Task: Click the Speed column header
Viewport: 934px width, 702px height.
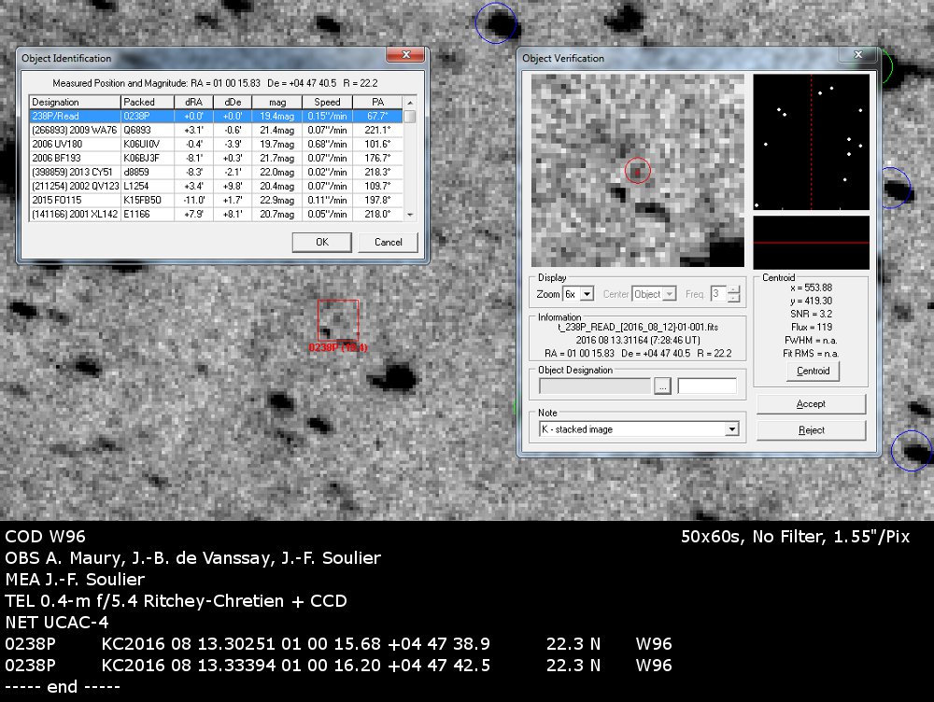Action: click(x=327, y=102)
